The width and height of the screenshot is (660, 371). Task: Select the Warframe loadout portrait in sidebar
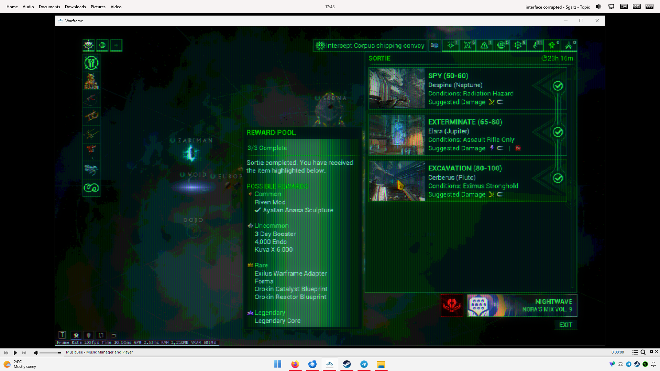click(x=91, y=81)
